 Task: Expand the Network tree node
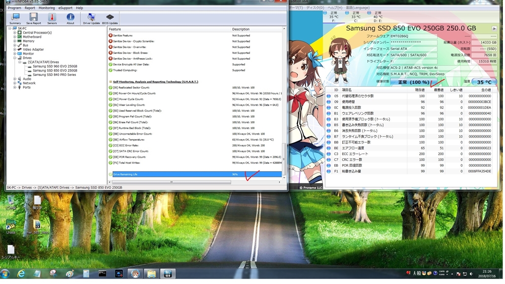(14, 83)
